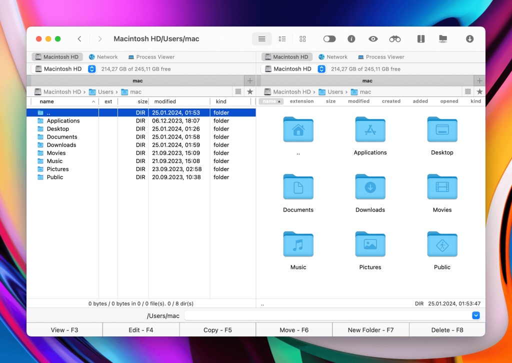Screen dimensions: 512x363
Task: Select the brief list view icon
Action: point(282,38)
